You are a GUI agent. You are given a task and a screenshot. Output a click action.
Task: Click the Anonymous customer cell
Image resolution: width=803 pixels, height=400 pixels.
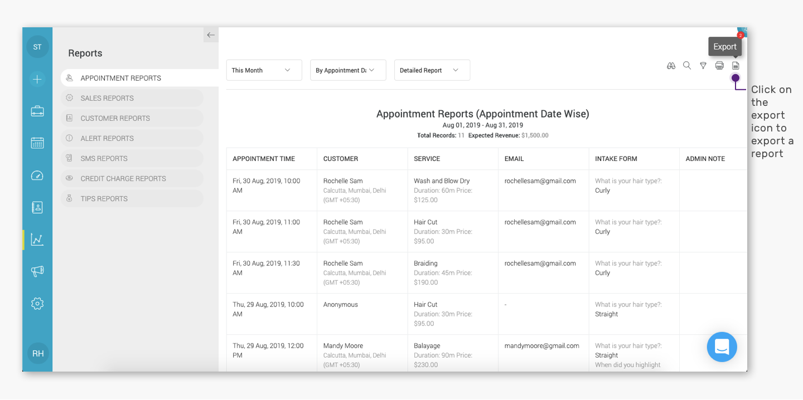341,305
